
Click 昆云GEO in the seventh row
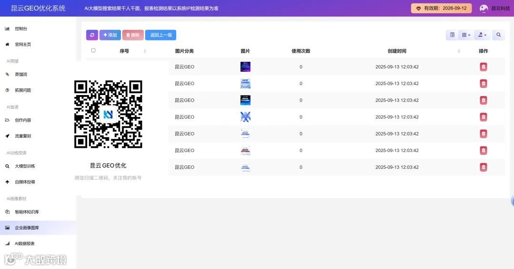tap(184, 167)
